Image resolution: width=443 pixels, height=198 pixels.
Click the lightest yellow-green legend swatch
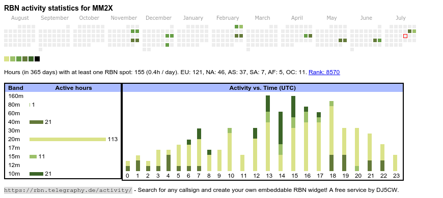click(7, 59)
